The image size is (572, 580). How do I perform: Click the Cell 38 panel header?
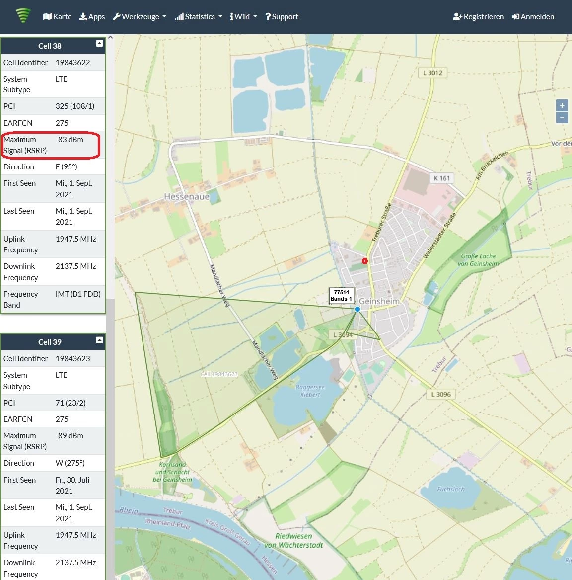(50, 46)
